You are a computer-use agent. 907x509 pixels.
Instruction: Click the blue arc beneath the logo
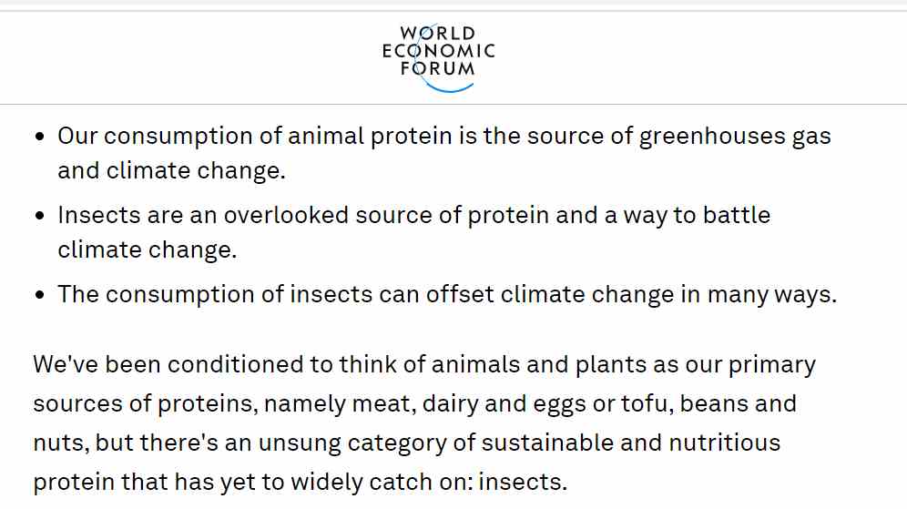(450, 87)
